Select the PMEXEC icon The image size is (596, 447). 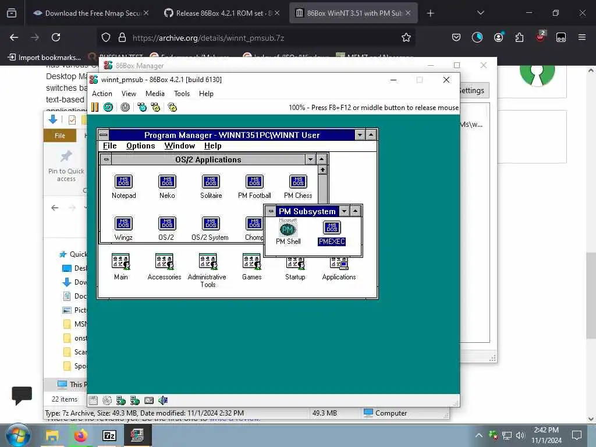[332, 233]
